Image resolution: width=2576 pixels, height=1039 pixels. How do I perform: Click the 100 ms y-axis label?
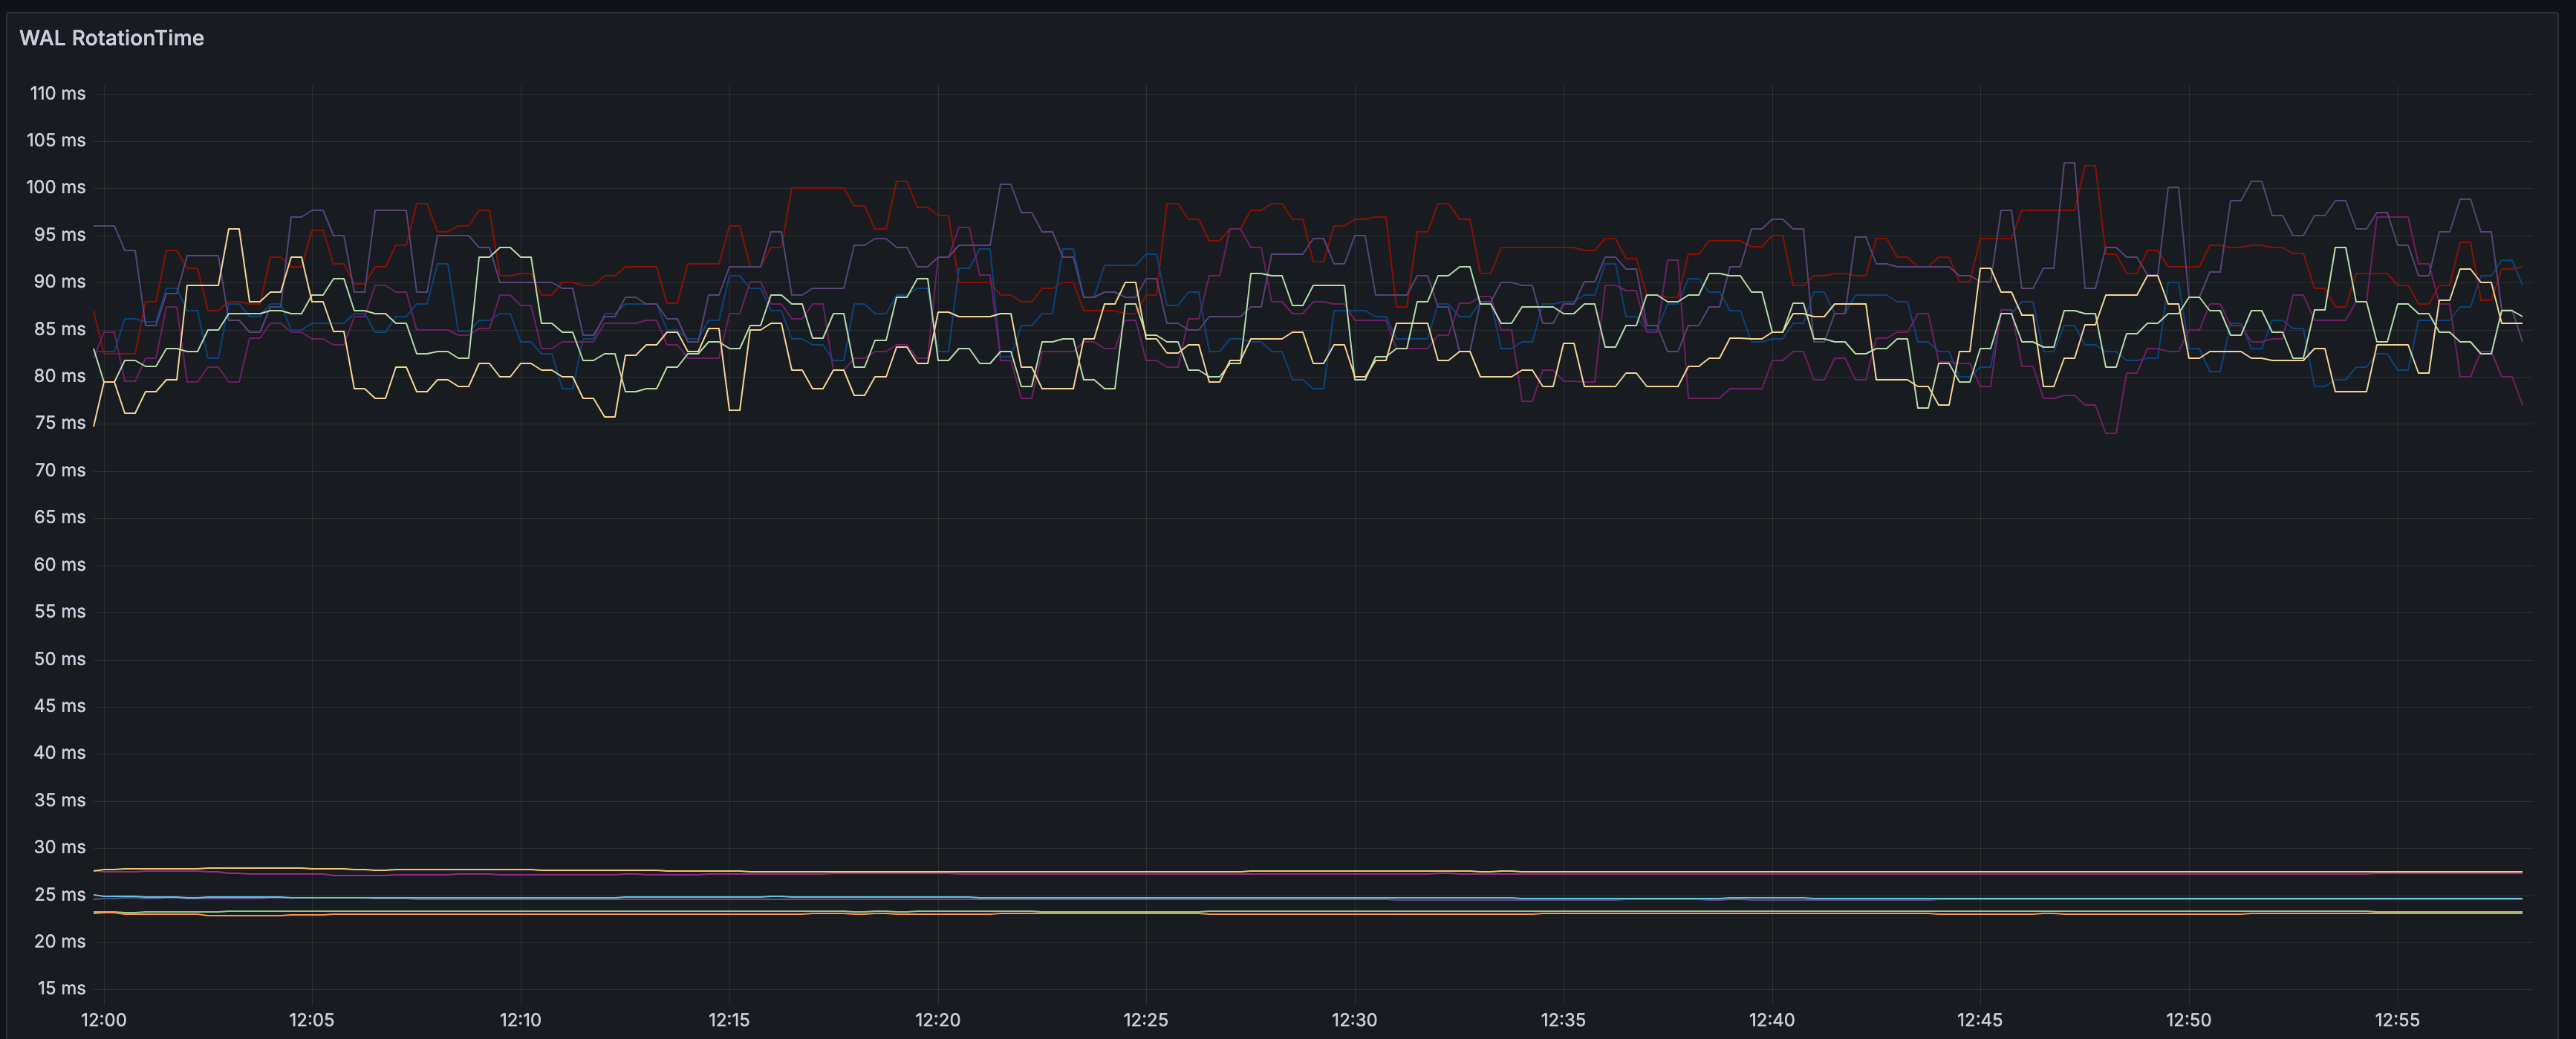coord(56,187)
